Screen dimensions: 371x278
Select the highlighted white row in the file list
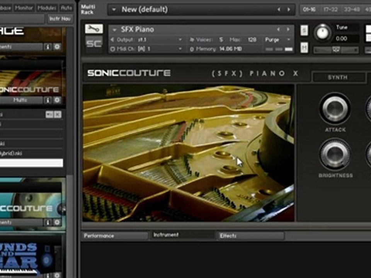pyautogui.click(x=31, y=163)
